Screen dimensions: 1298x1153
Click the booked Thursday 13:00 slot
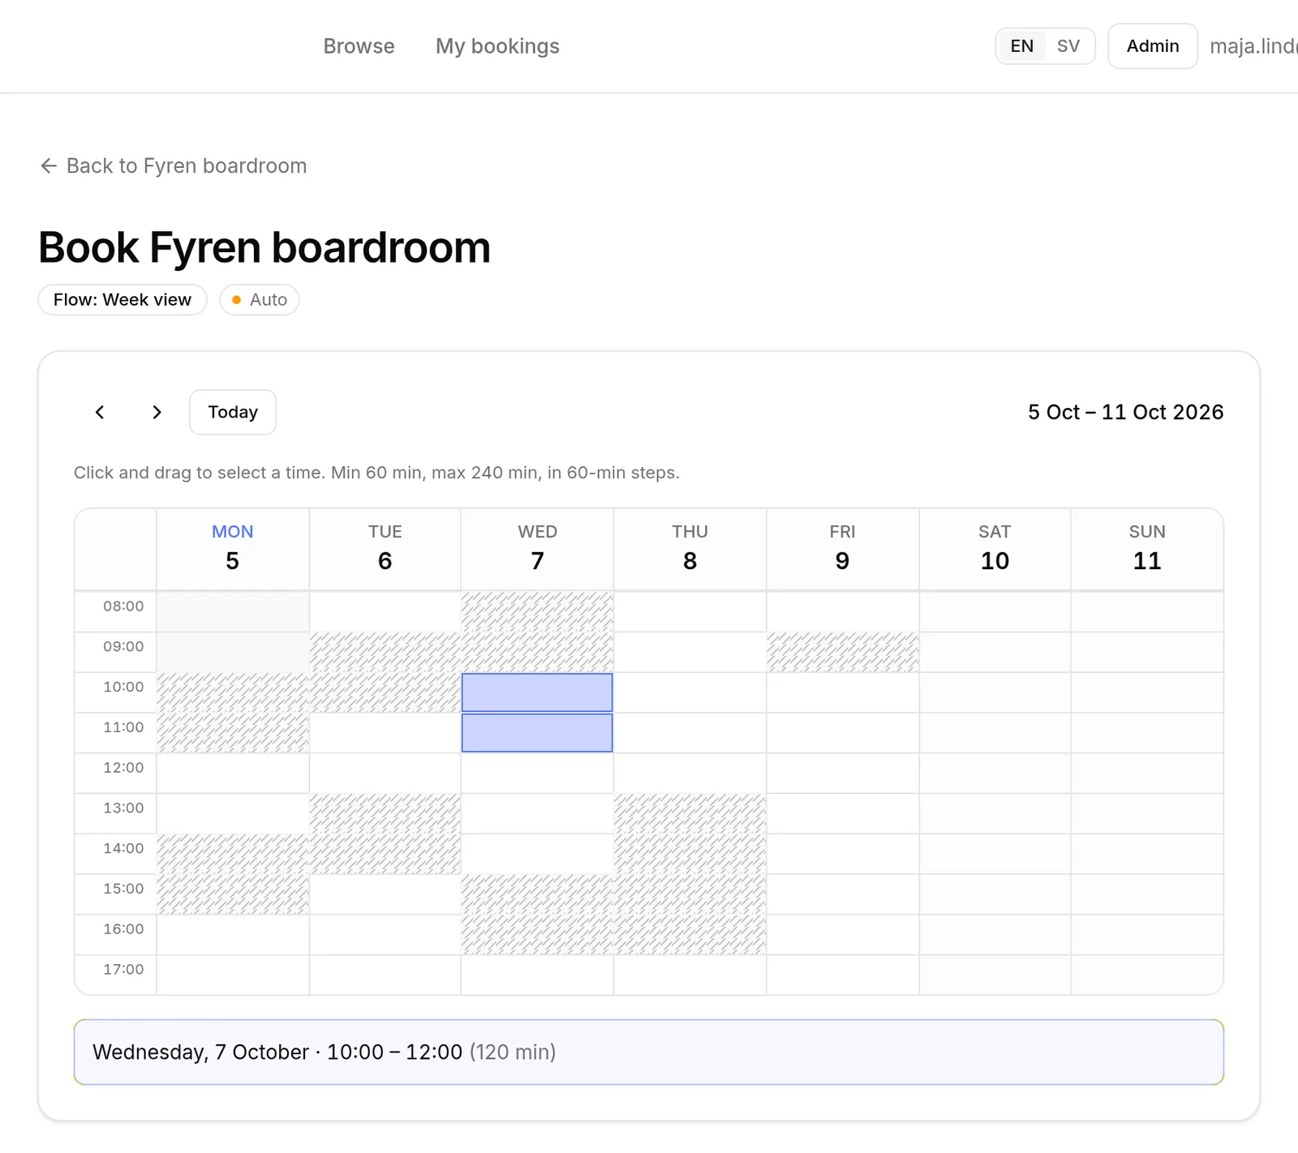pos(690,814)
